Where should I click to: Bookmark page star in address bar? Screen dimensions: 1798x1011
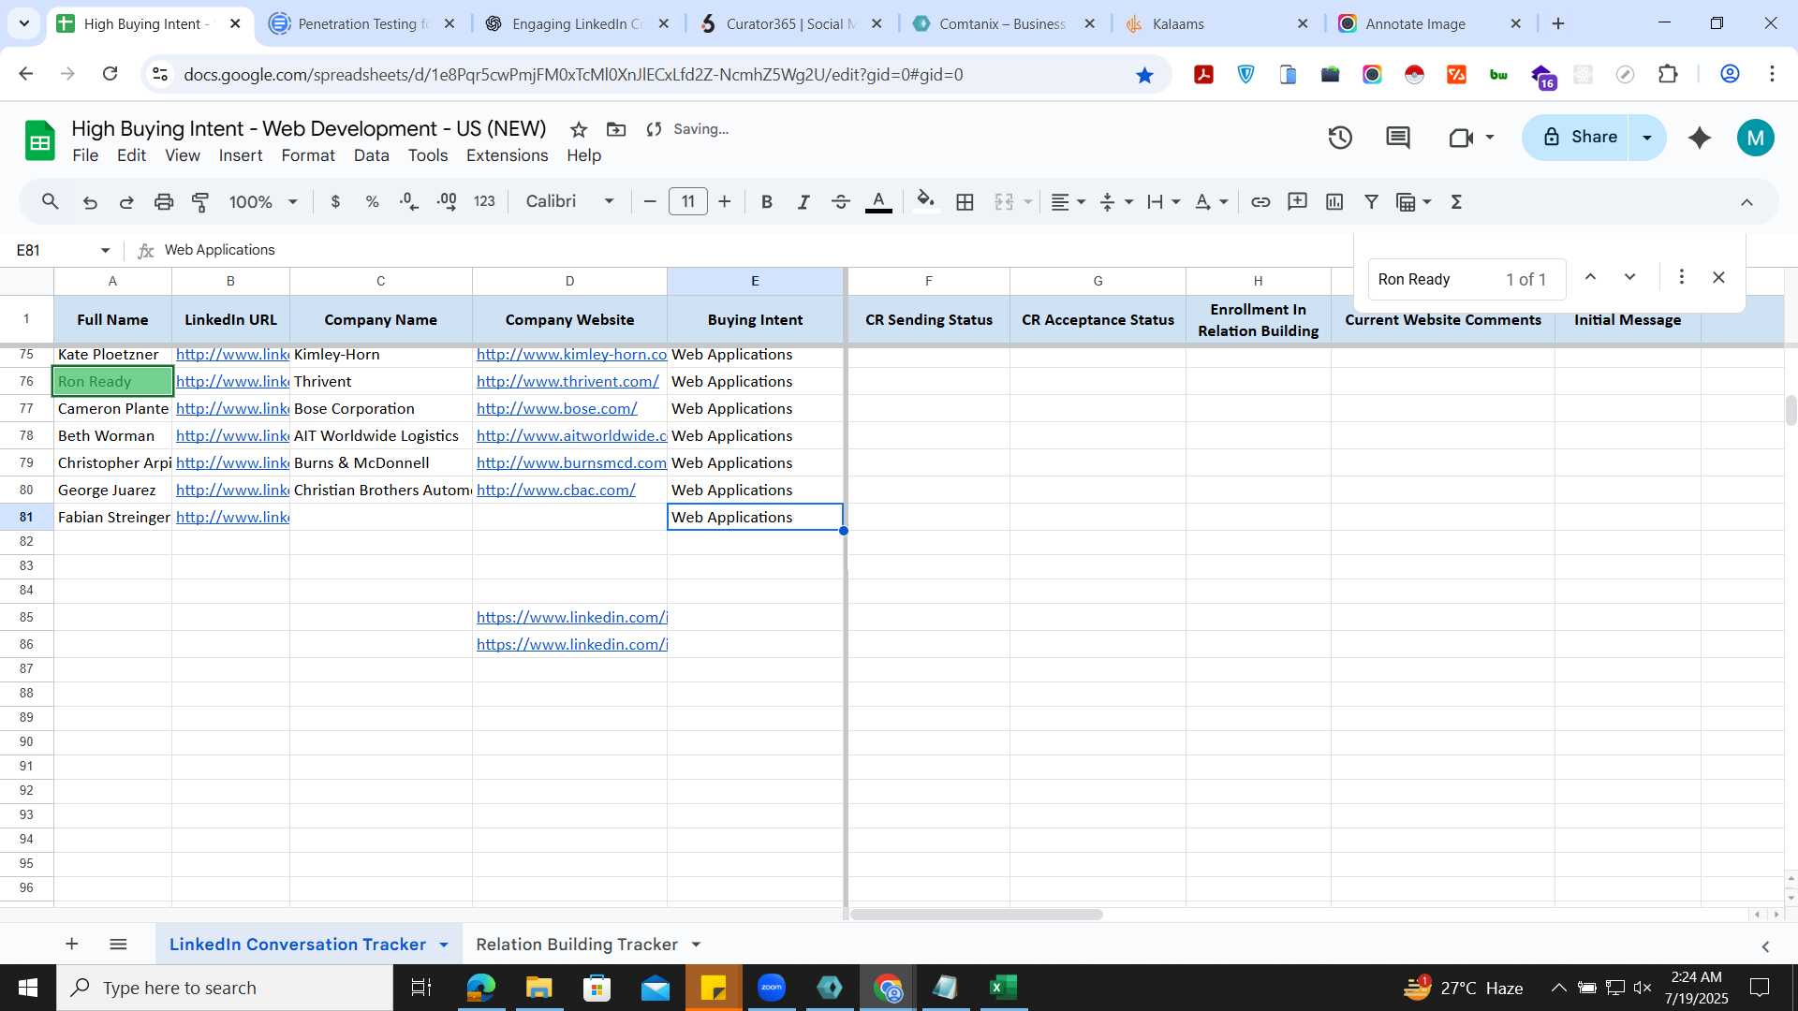click(x=1144, y=75)
